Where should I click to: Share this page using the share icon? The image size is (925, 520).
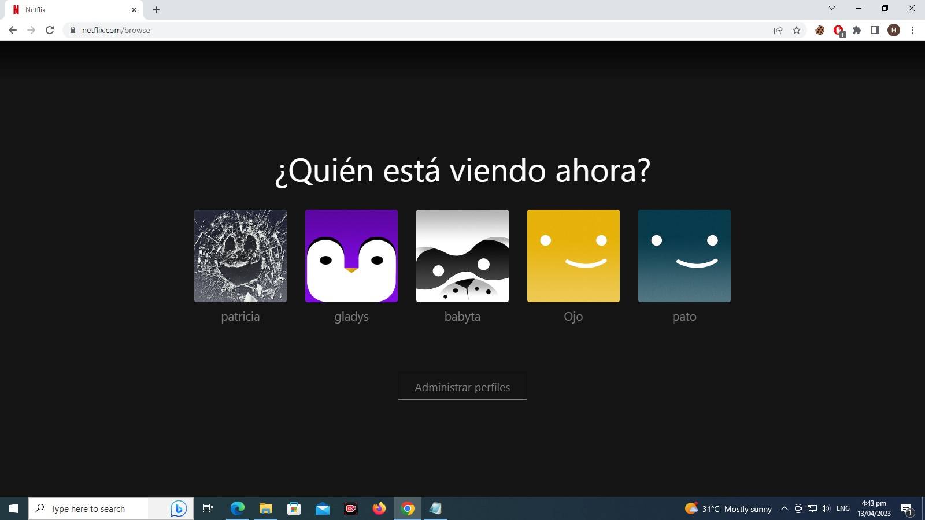coord(778,30)
